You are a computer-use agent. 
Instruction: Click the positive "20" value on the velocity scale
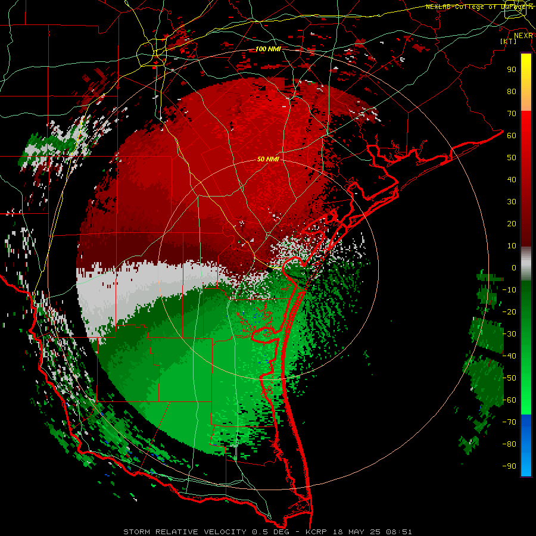point(512,223)
